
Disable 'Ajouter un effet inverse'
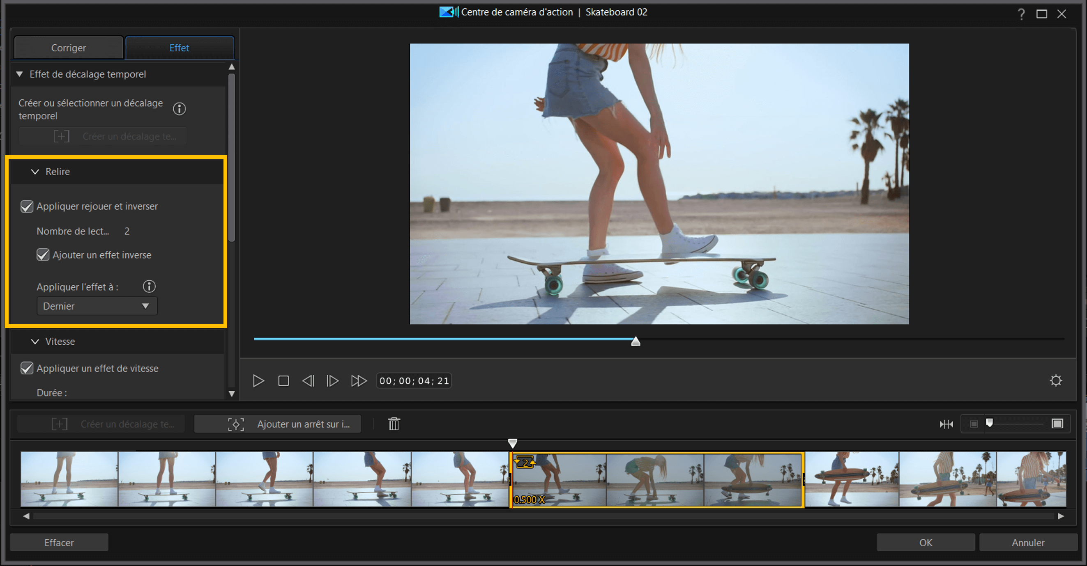43,254
